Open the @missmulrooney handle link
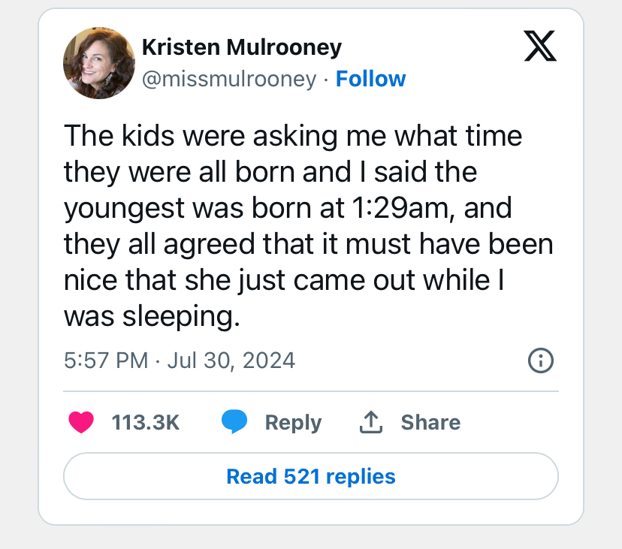The width and height of the screenshot is (622, 549). [229, 79]
